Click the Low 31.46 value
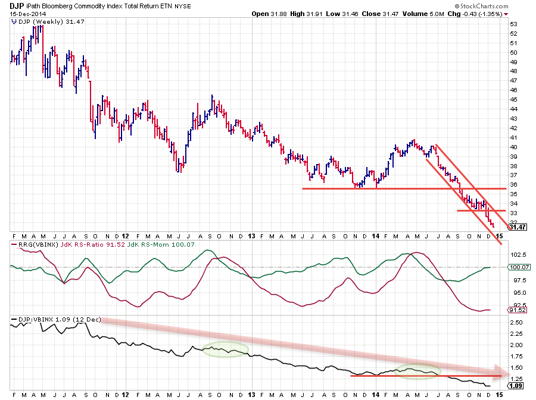This screenshot has height=400, width=536. coord(342,14)
